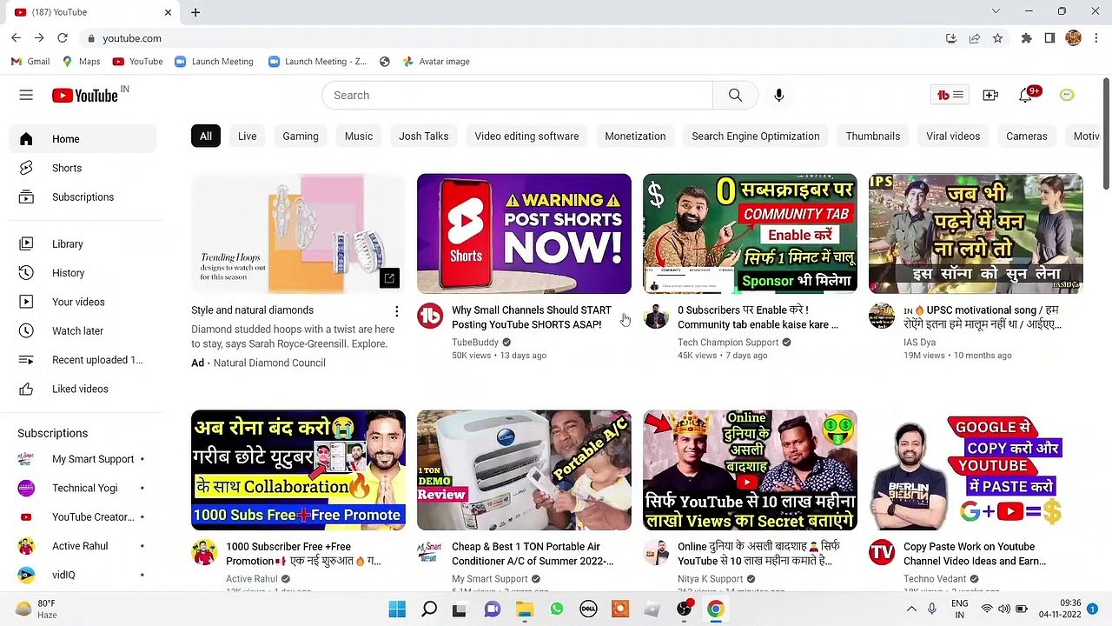Select the Cameras chip
Image resolution: width=1112 pixels, height=626 pixels.
[1027, 137]
